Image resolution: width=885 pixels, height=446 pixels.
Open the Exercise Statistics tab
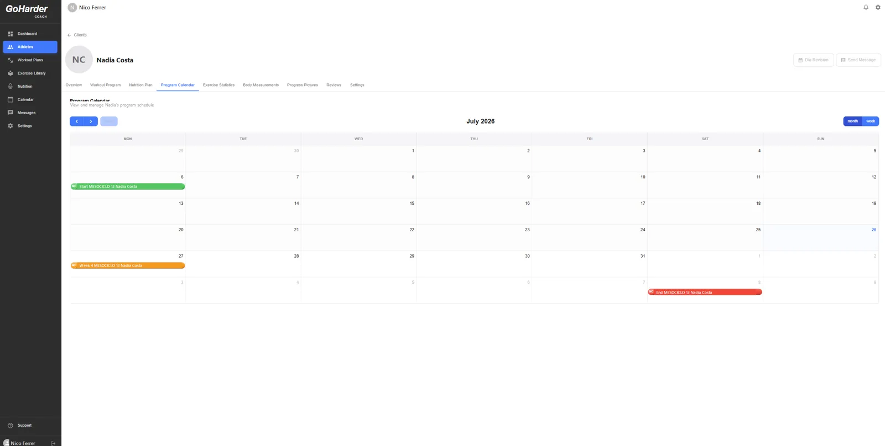[x=218, y=85]
